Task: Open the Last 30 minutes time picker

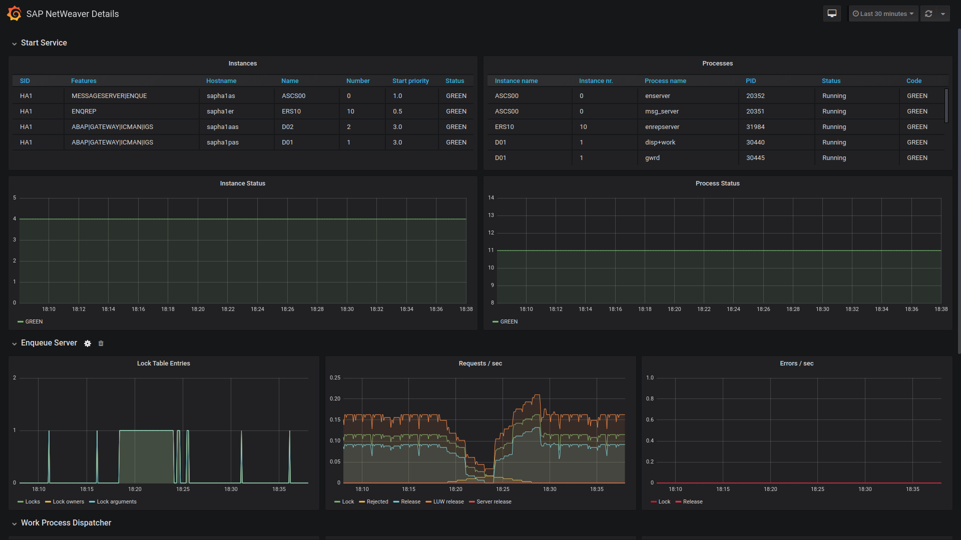Action: 883,13
